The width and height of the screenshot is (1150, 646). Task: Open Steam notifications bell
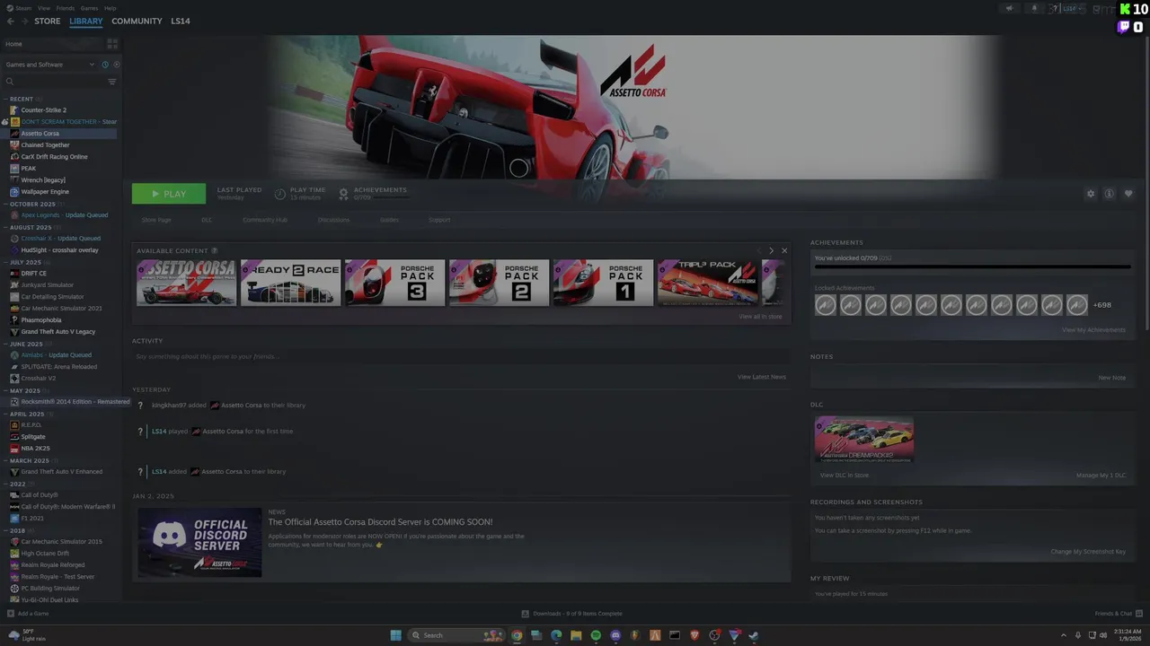1034,8
